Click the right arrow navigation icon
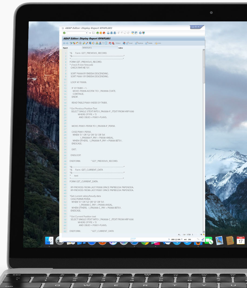This screenshot has width=247, height=288. [67, 43]
